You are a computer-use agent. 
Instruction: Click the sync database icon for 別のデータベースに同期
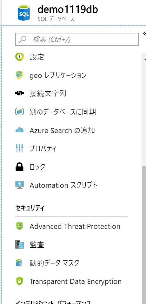pyautogui.click(x=19, y=112)
